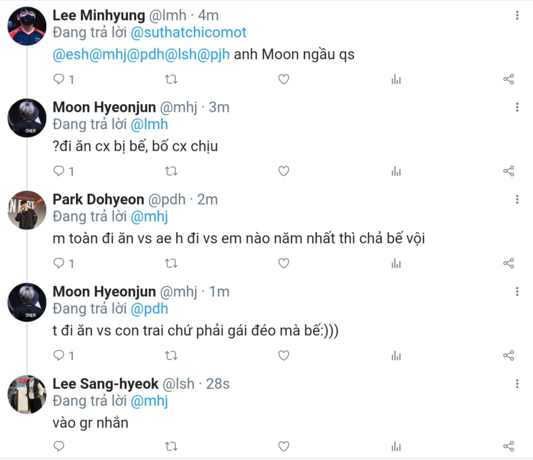The width and height of the screenshot is (533, 460).
Task: Open Lee Sang-hyeok's avatar
Action: point(27,394)
